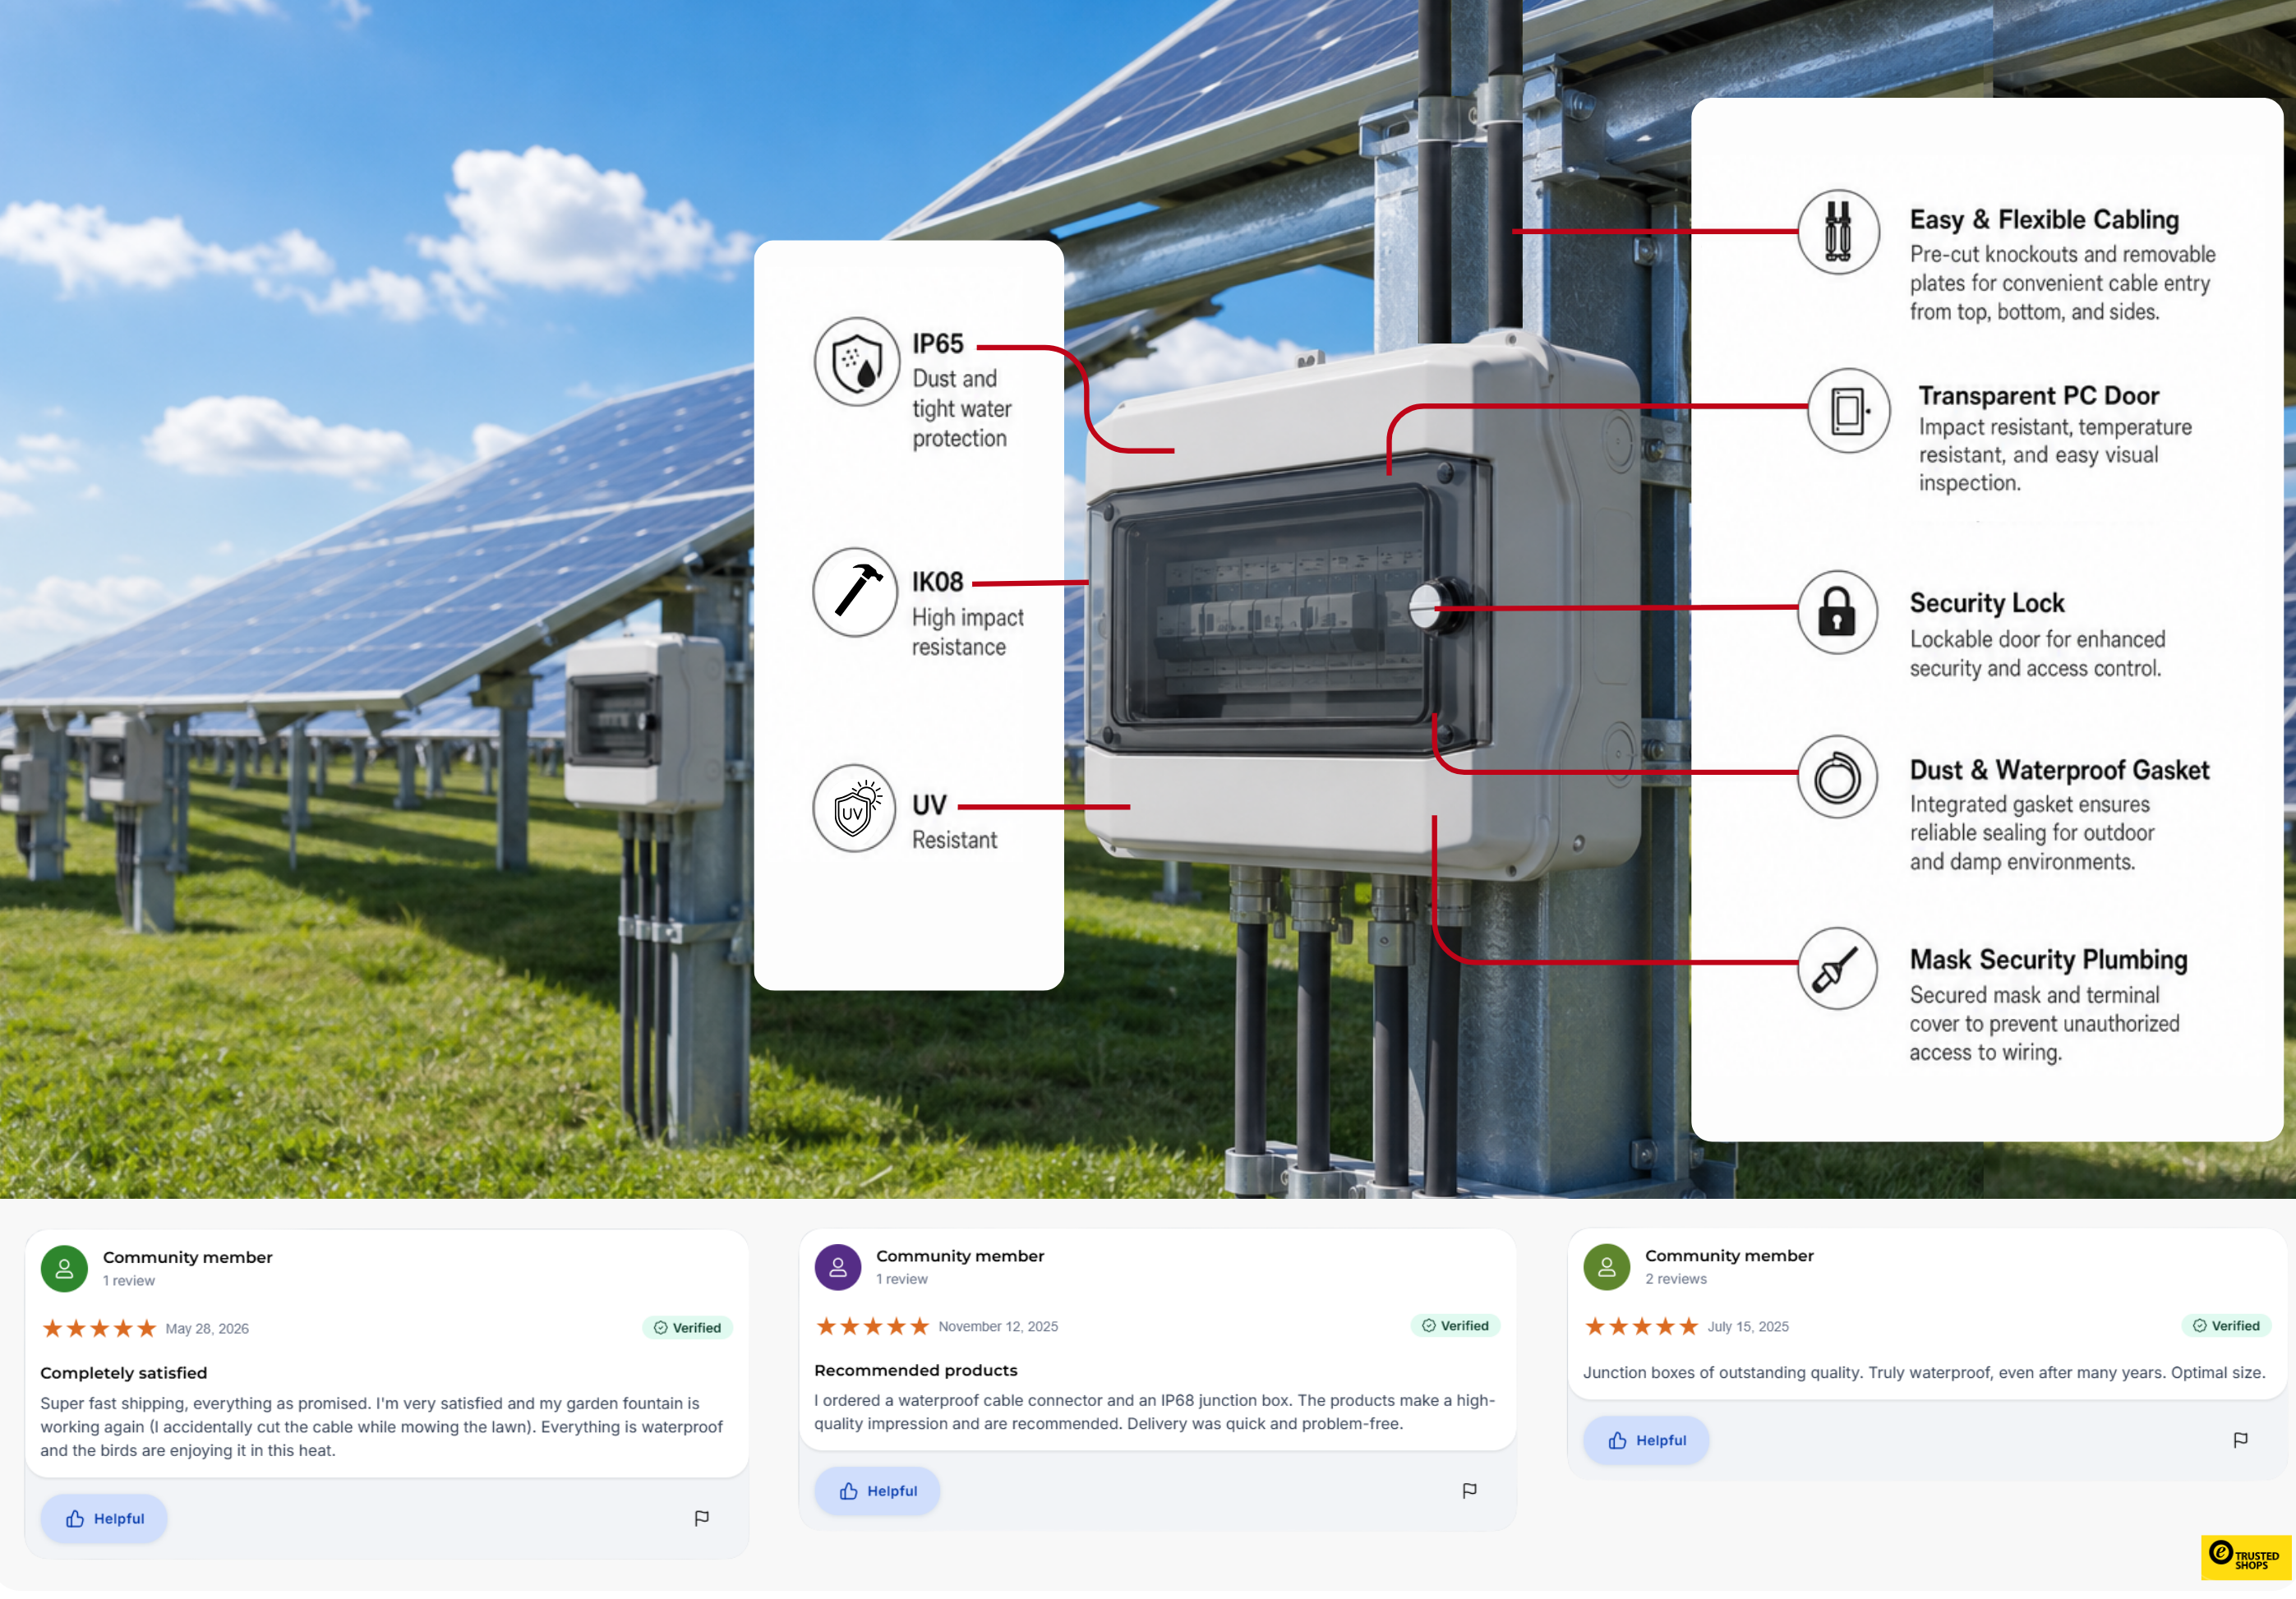Click 'Community member' name on November 12 review
The image size is (2296, 1599).
960,1256
